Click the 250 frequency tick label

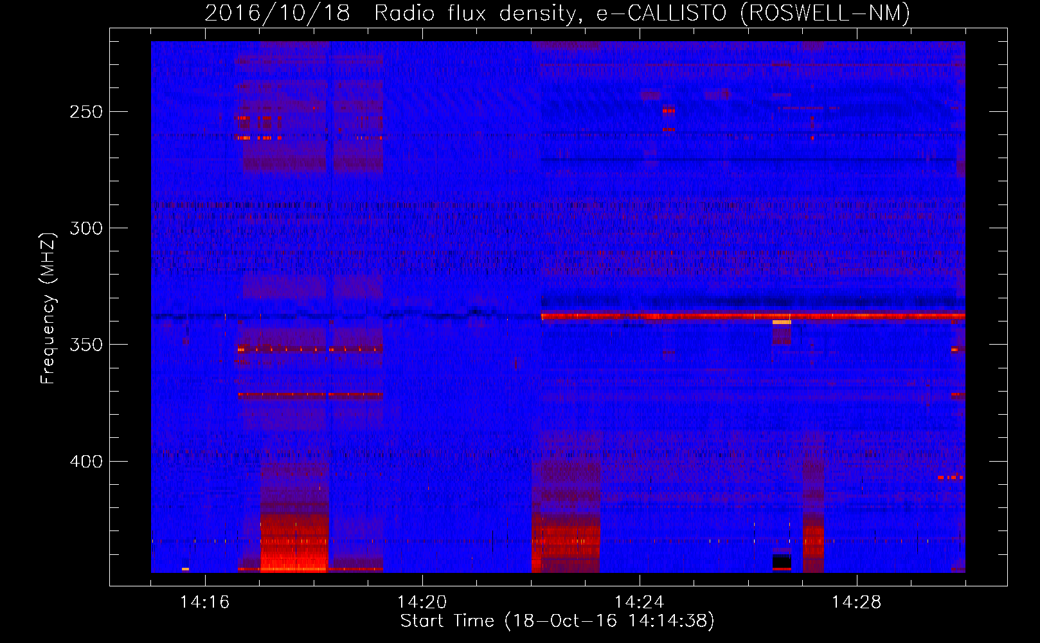click(x=86, y=112)
